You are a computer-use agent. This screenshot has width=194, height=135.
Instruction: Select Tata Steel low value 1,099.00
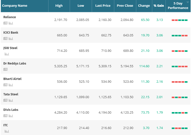(83, 97)
